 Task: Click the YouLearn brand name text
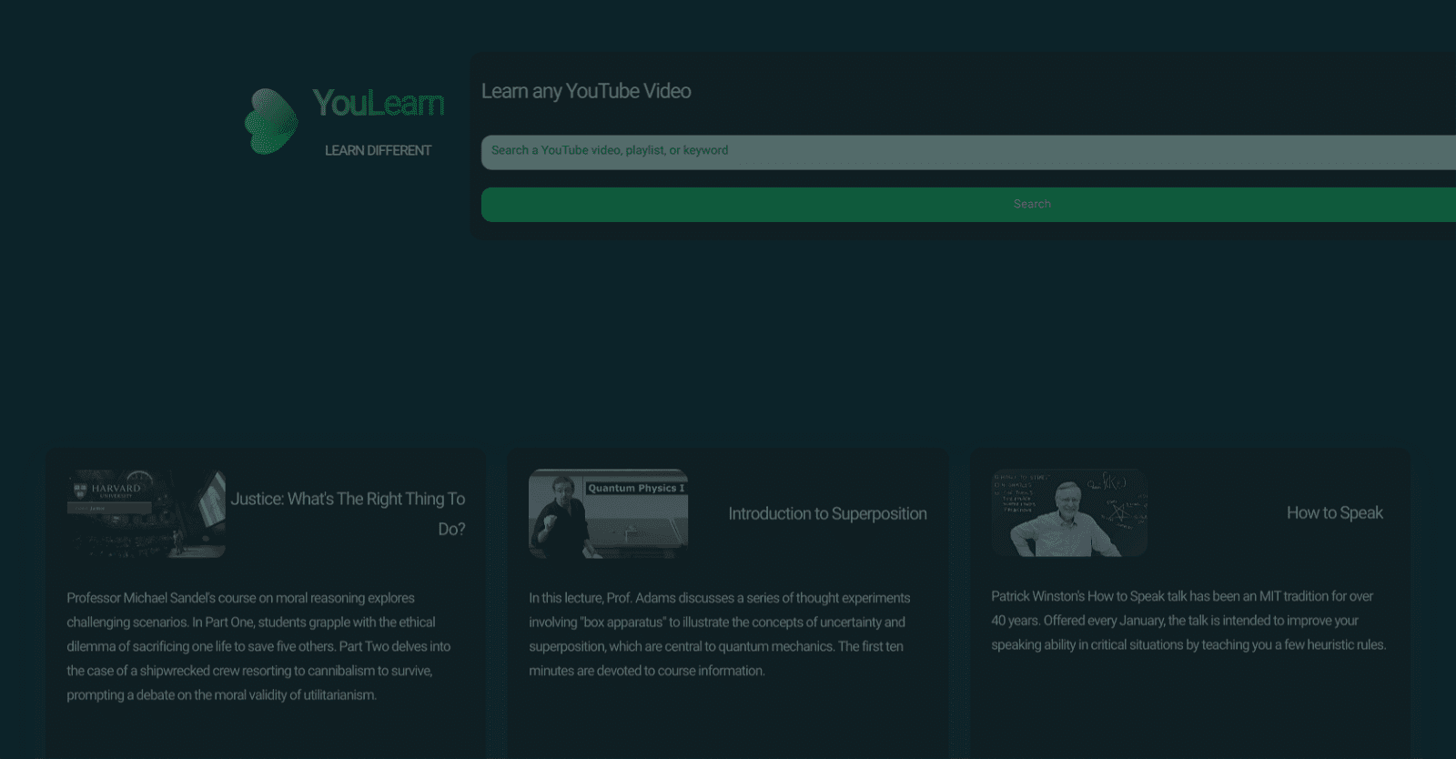pyautogui.click(x=378, y=104)
